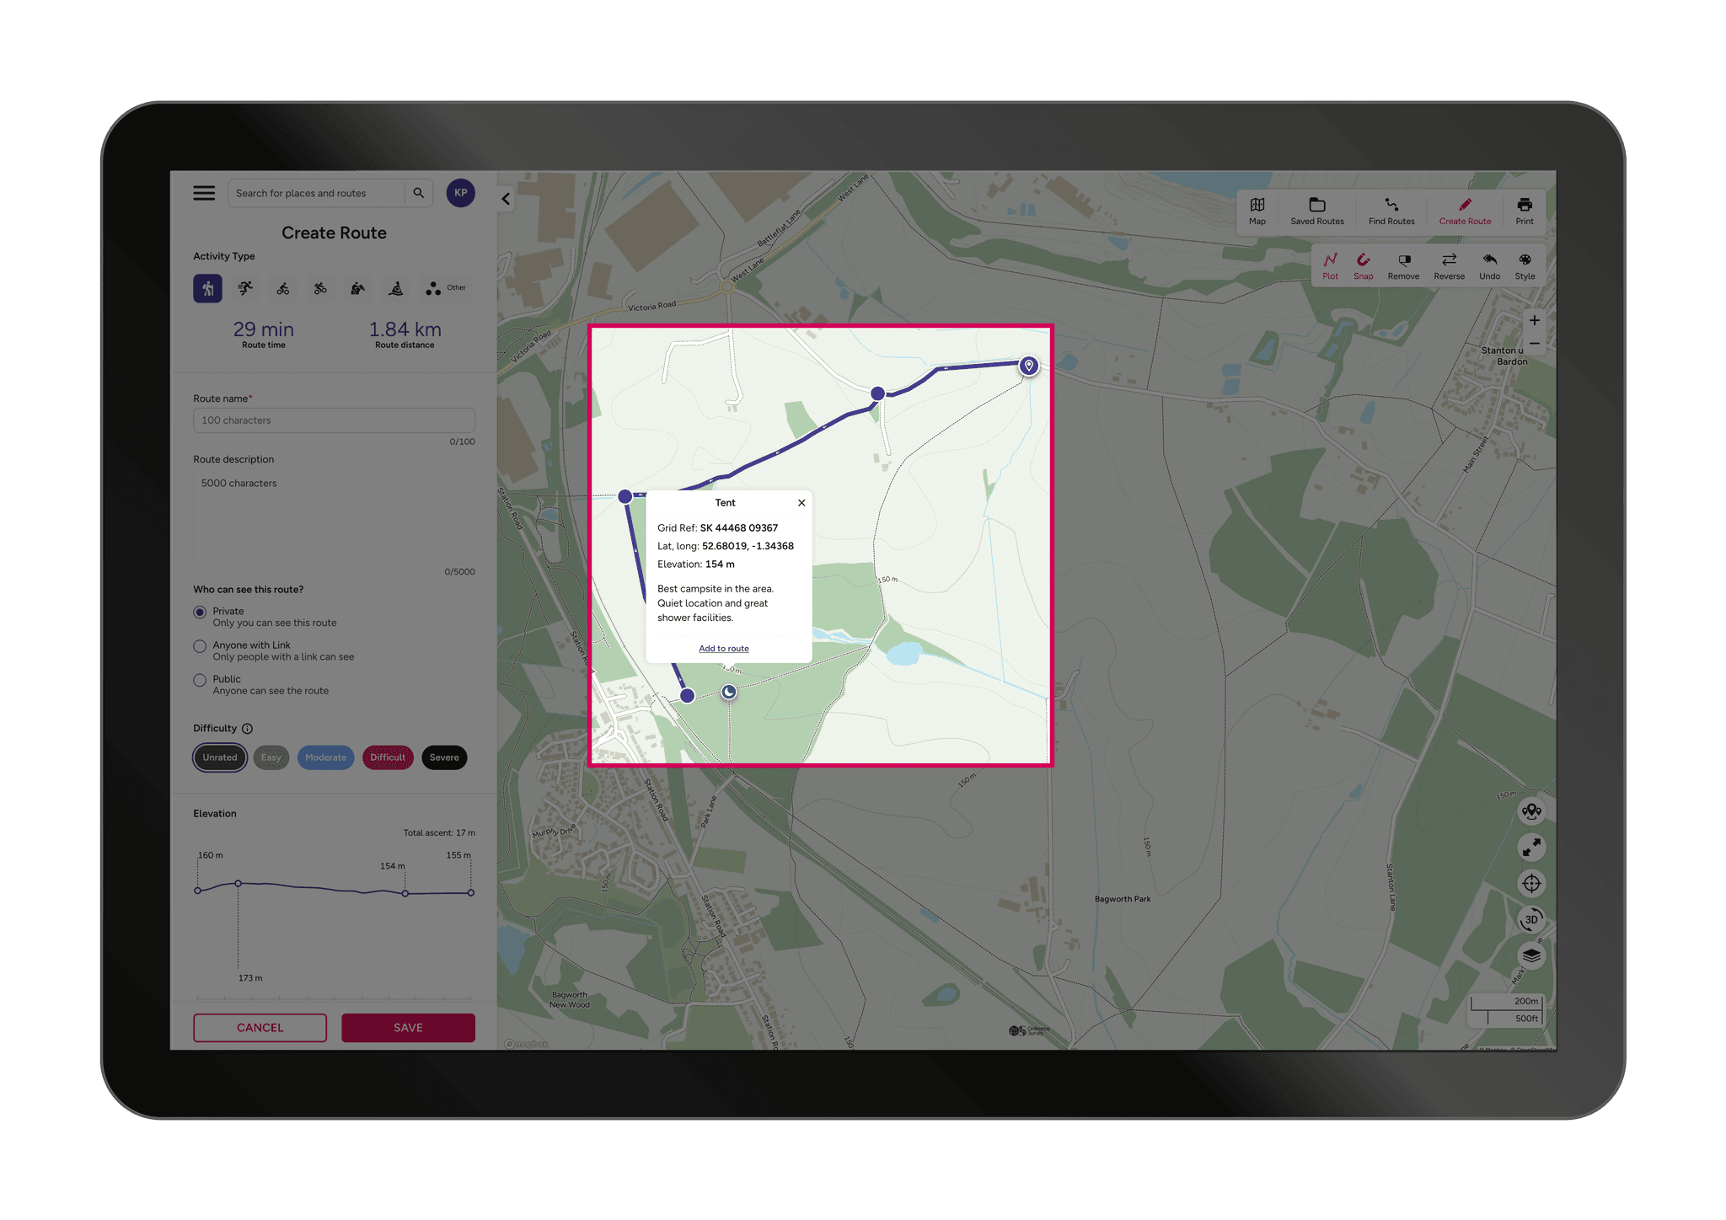Select the running activity type
The image size is (1726, 1220).
pyautogui.click(x=245, y=287)
